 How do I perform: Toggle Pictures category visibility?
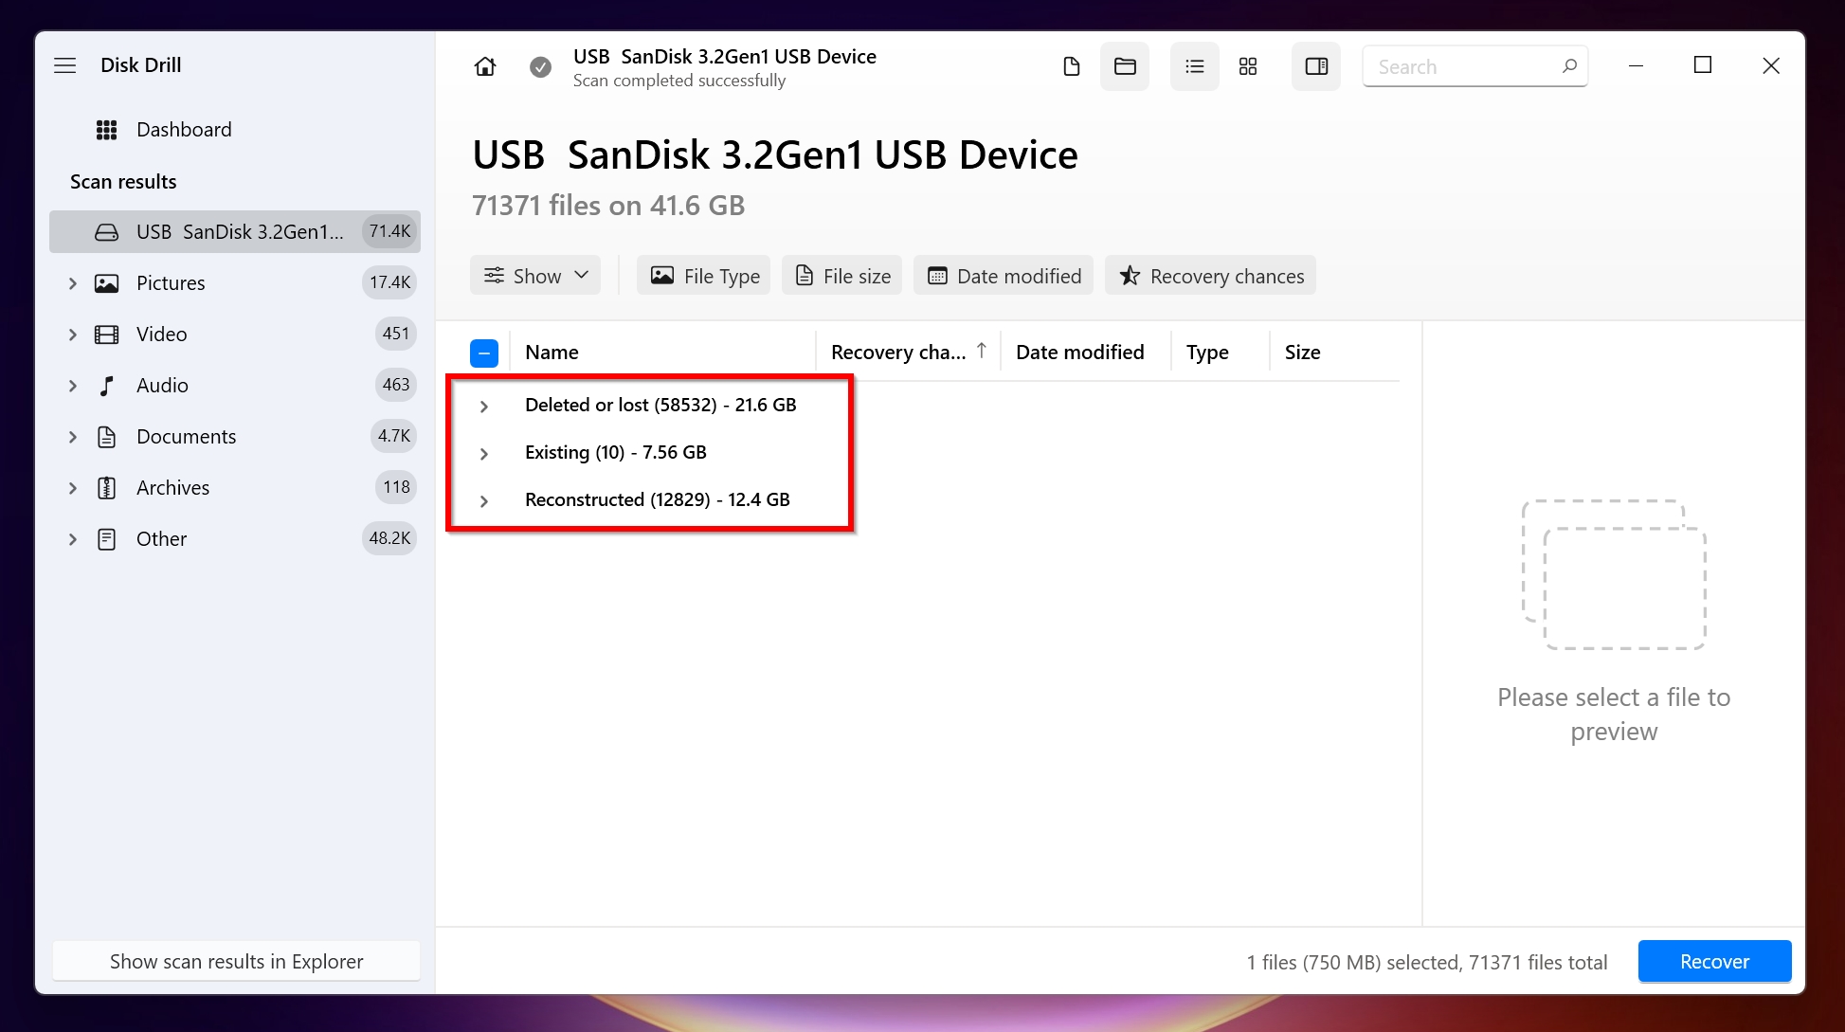[x=74, y=282]
